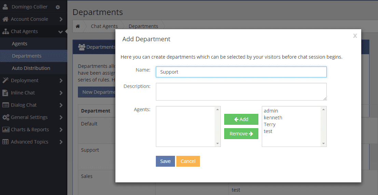Click the green Remove button
The width and height of the screenshot is (378, 195).
(x=241, y=134)
